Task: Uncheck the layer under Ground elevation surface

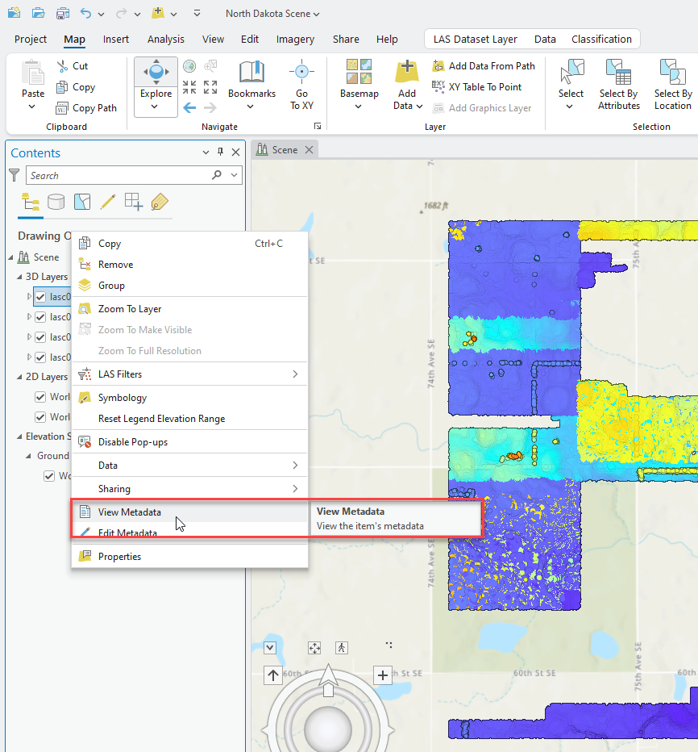Action: coord(49,475)
